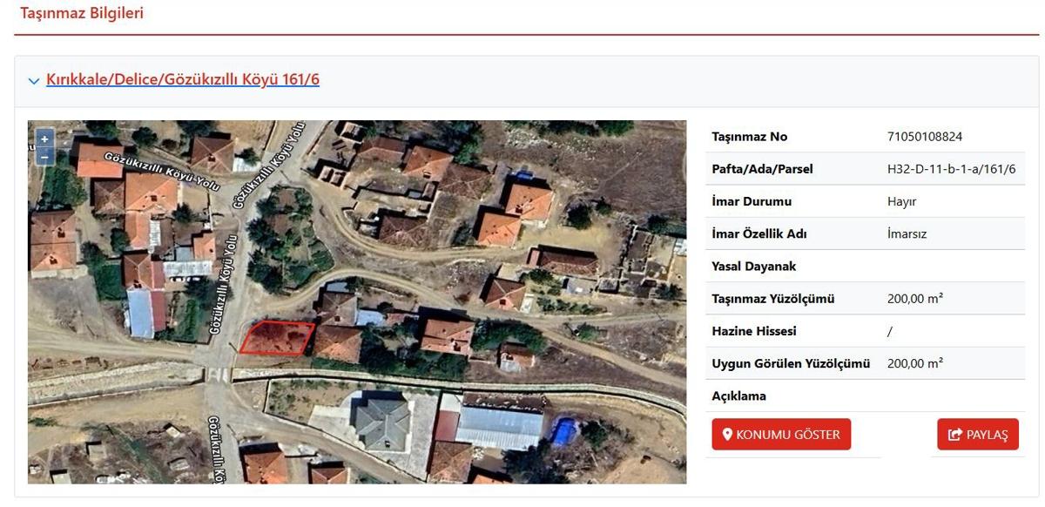
Task: Click the Yasal Dayanak row label
Action: coord(753,267)
